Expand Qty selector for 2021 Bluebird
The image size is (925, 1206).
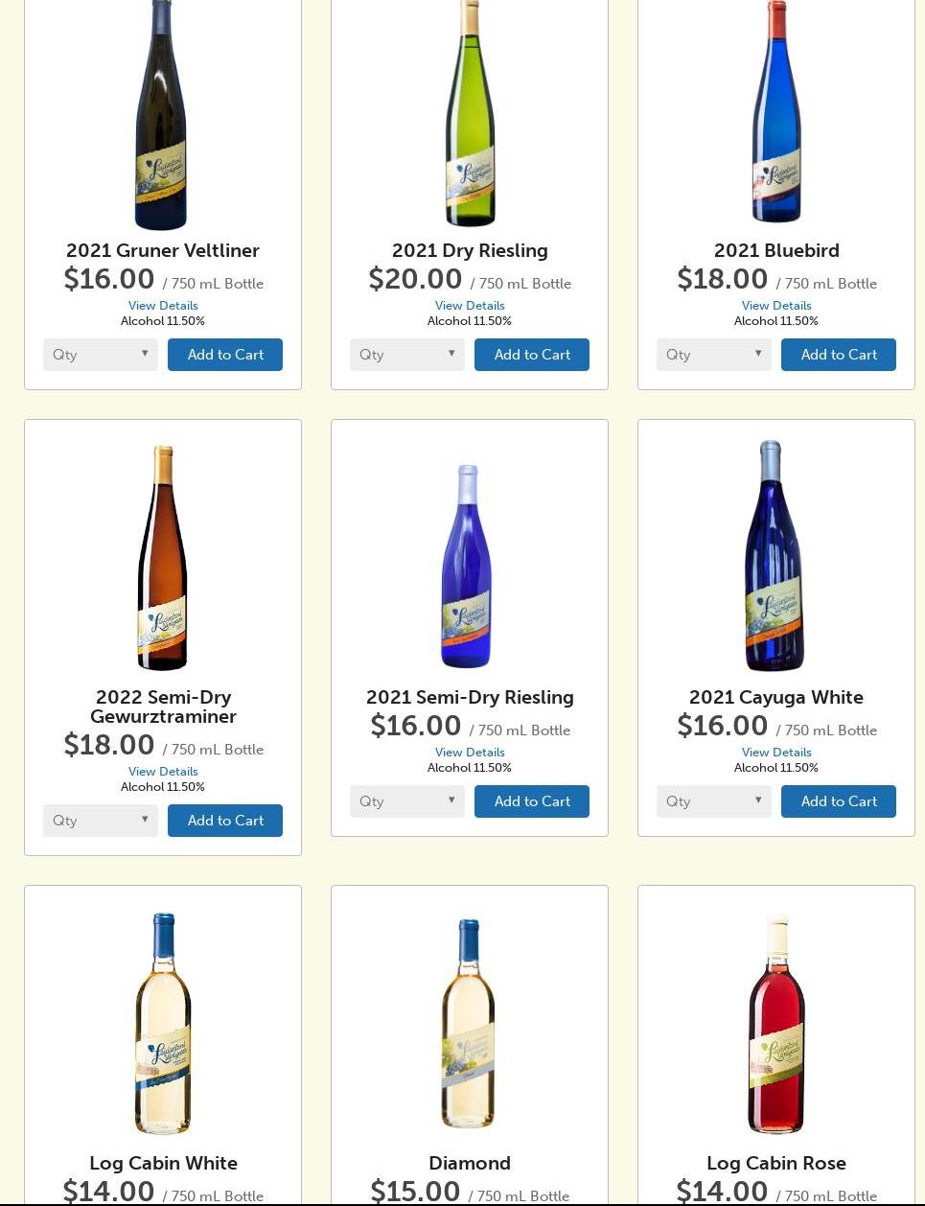pyautogui.click(x=714, y=355)
